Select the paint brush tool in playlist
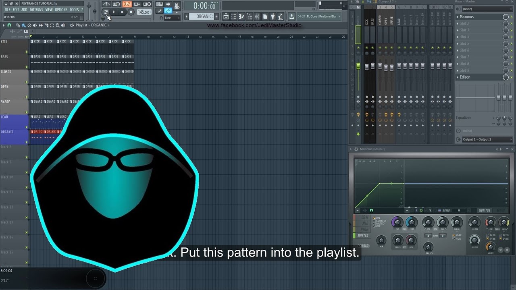Image resolution: width=516 pixels, height=290 pixels. point(23,25)
